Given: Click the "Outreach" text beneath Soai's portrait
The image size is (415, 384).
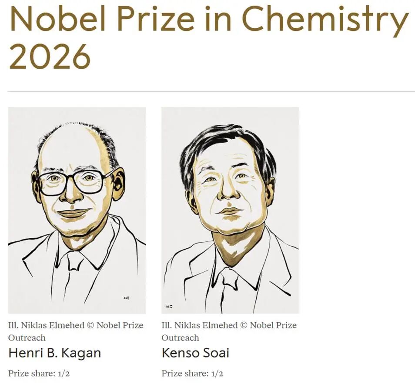Looking at the screenshot, I should [x=180, y=338].
